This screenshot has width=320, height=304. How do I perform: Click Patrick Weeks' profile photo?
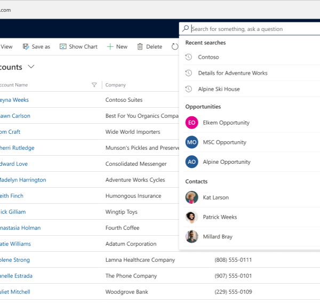[191, 217]
